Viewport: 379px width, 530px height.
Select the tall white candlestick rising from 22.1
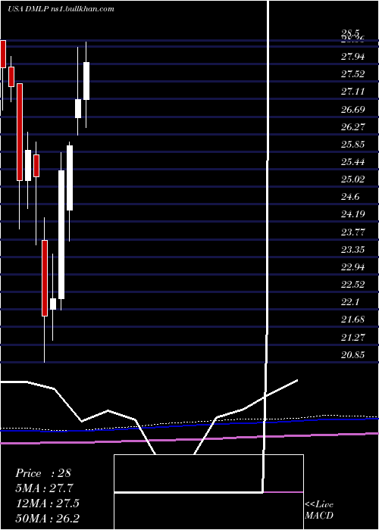(x=61, y=235)
